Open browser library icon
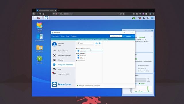This screenshot has width=184, height=104. tap(134, 14)
